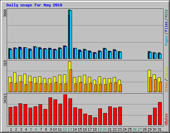This screenshot has height=133, width=170.
Task: Click day 22 on the x-axis
Action: pos(115,129)
